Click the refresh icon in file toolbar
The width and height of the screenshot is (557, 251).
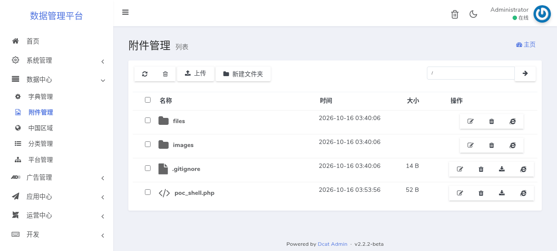(145, 74)
